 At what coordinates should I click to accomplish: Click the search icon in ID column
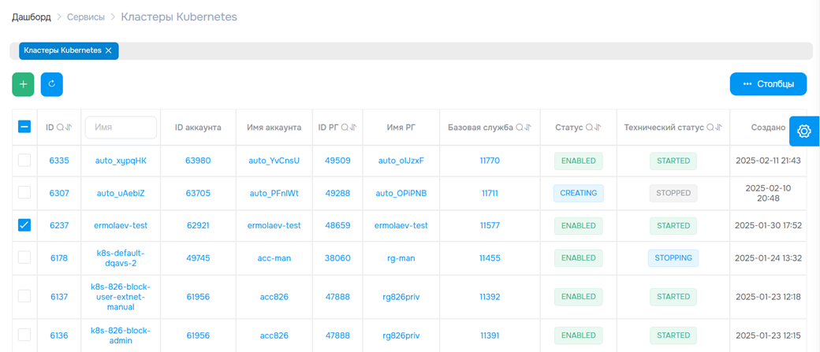[61, 128]
